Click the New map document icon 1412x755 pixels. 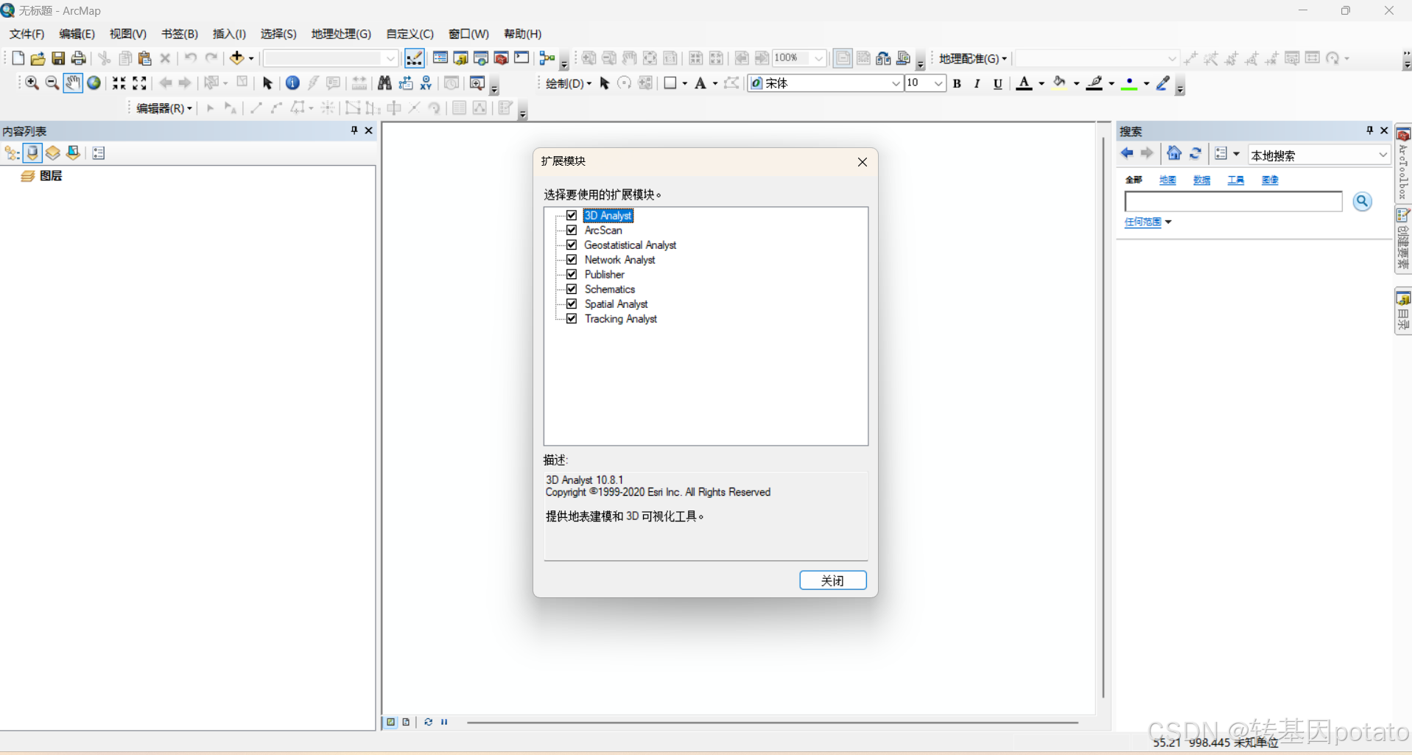[x=18, y=58]
